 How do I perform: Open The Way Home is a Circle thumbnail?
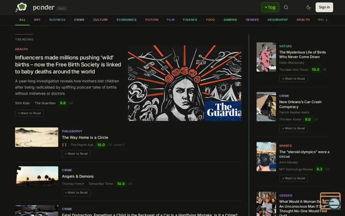tap(37, 137)
